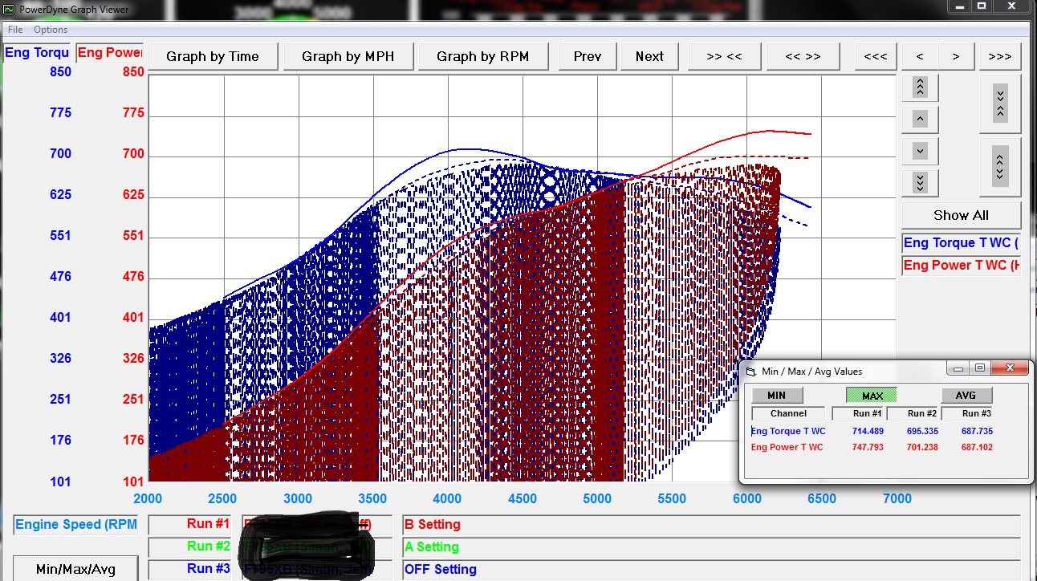Click the '<< >>' horizontal zoom button
The height and width of the screenshot is (581, 1037).
[x=803, y=56]
